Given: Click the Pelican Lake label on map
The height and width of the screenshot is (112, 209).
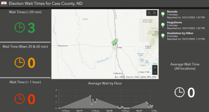Looking at the screenshot, I should point(140,54).
